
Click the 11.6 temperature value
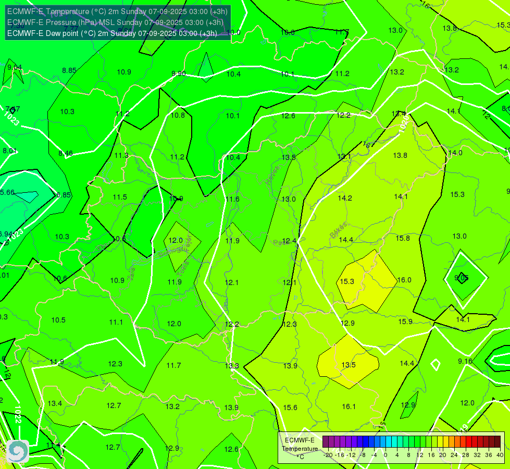click(x=232, y=199)
